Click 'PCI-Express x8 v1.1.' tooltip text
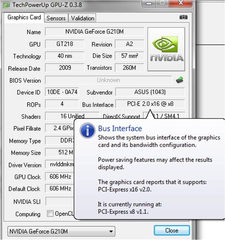The width and height of the screenshot is (225, 240). [x=123, y=212]
